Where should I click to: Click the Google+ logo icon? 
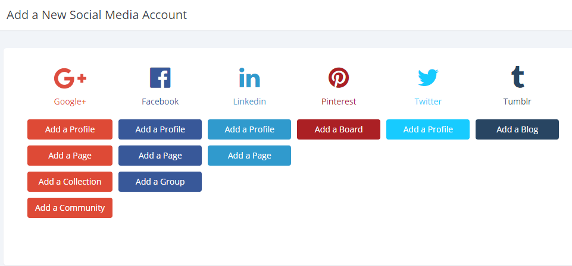click(70, 78)
